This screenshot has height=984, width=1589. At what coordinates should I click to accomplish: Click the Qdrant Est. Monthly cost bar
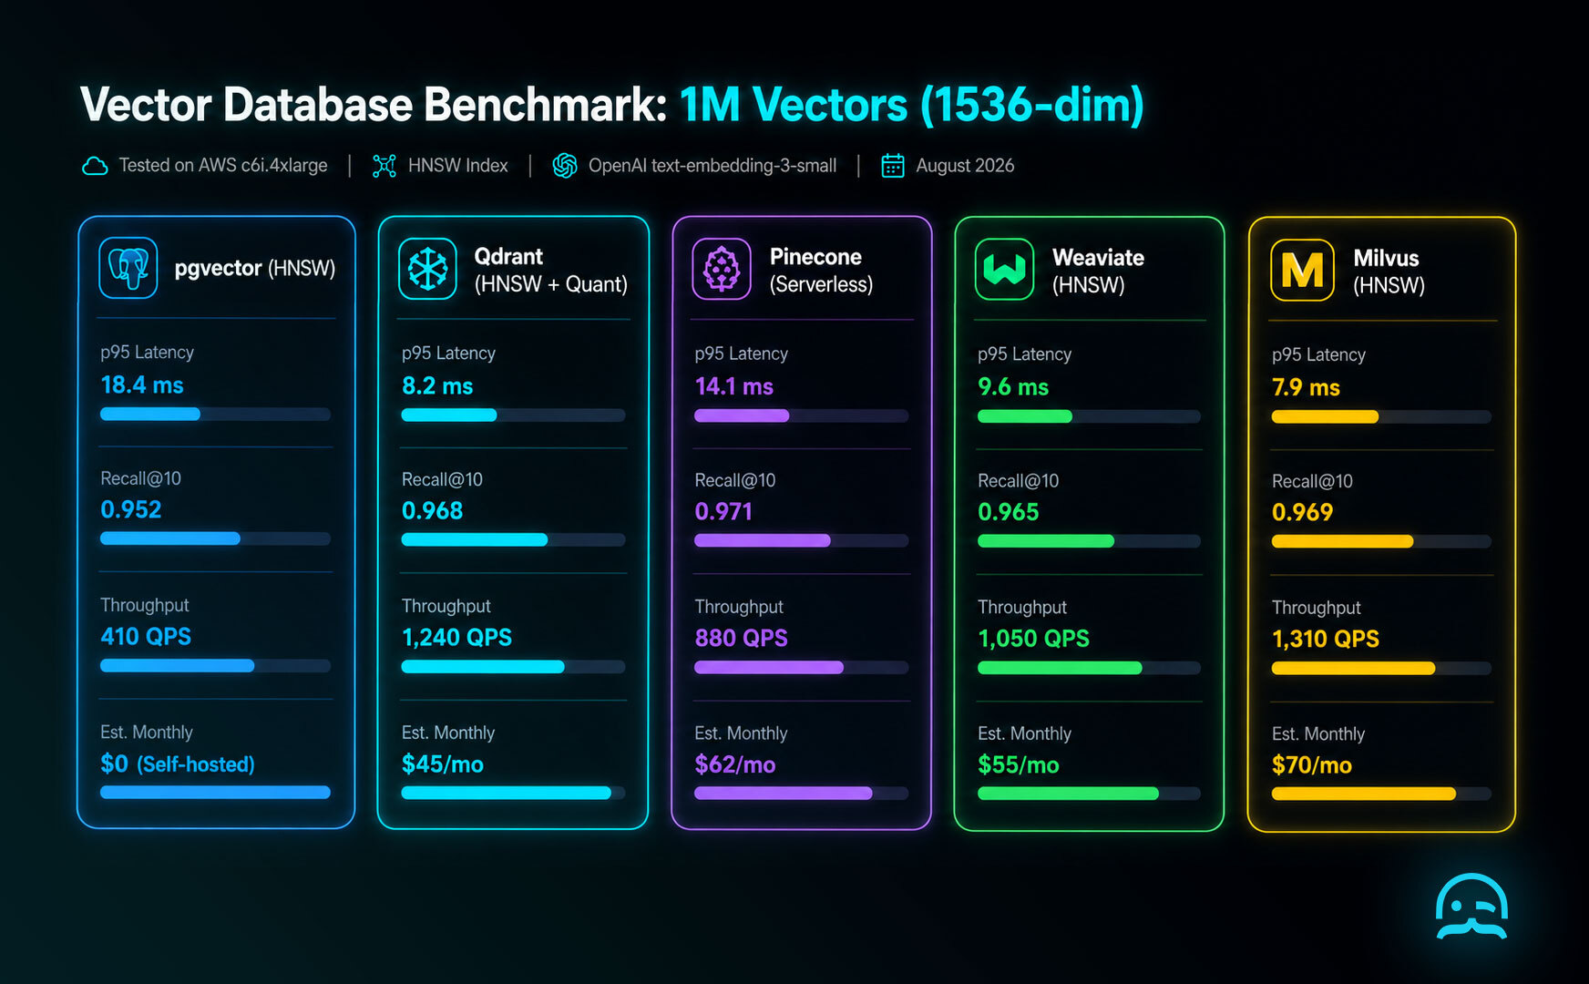pos(513,794)
